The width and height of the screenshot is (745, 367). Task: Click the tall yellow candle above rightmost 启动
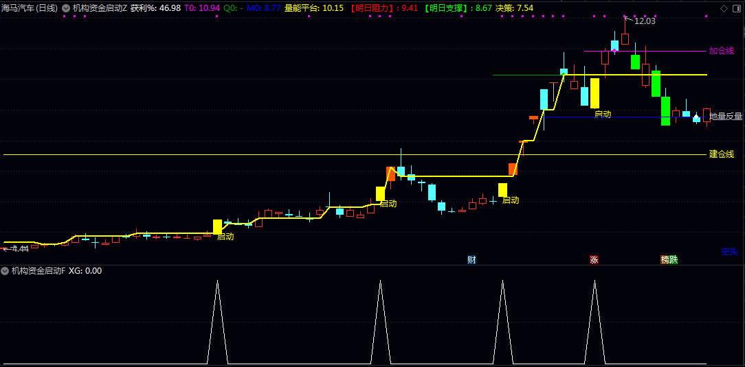(x=595, y=93)
